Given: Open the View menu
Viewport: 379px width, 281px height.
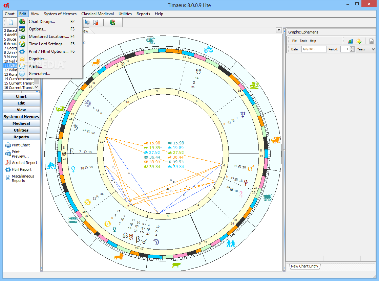Looking at the screenshot, I should coord(35,14).
